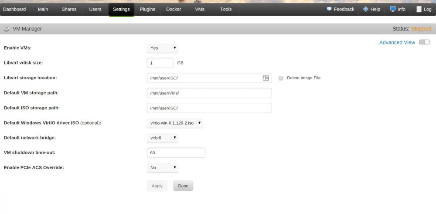Click the Default network bridge label
Viewport: 436px width, 214px height.
coord(30,138)
